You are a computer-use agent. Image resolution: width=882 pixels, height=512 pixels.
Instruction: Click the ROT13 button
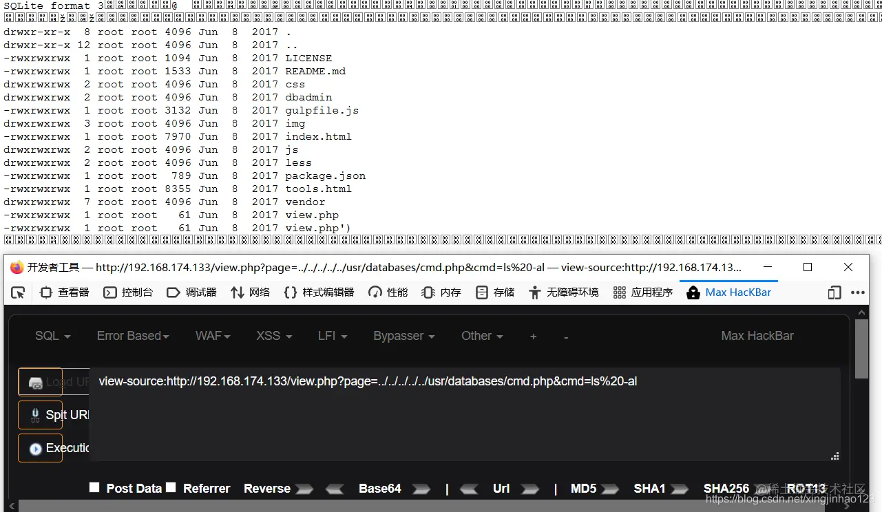tap(806, 489)
